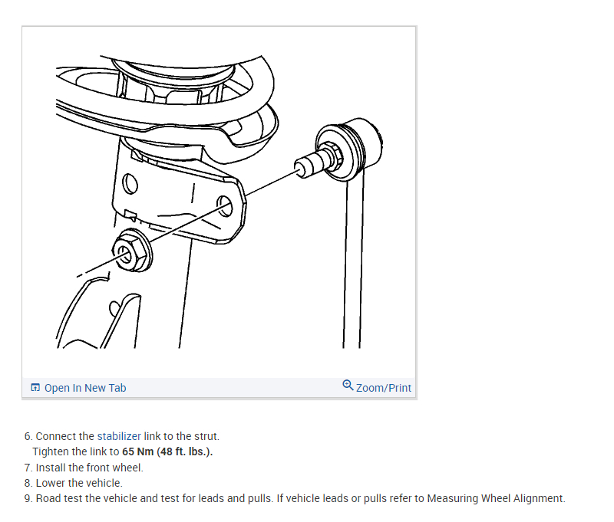Click the Measuring Wheel Alignment reference text
The height and width of the screenshot is (522, 614).
[x=495, y=498]
